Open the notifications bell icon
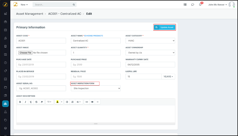Viewport: 238px width, 136px height. [x=200, y=5]
